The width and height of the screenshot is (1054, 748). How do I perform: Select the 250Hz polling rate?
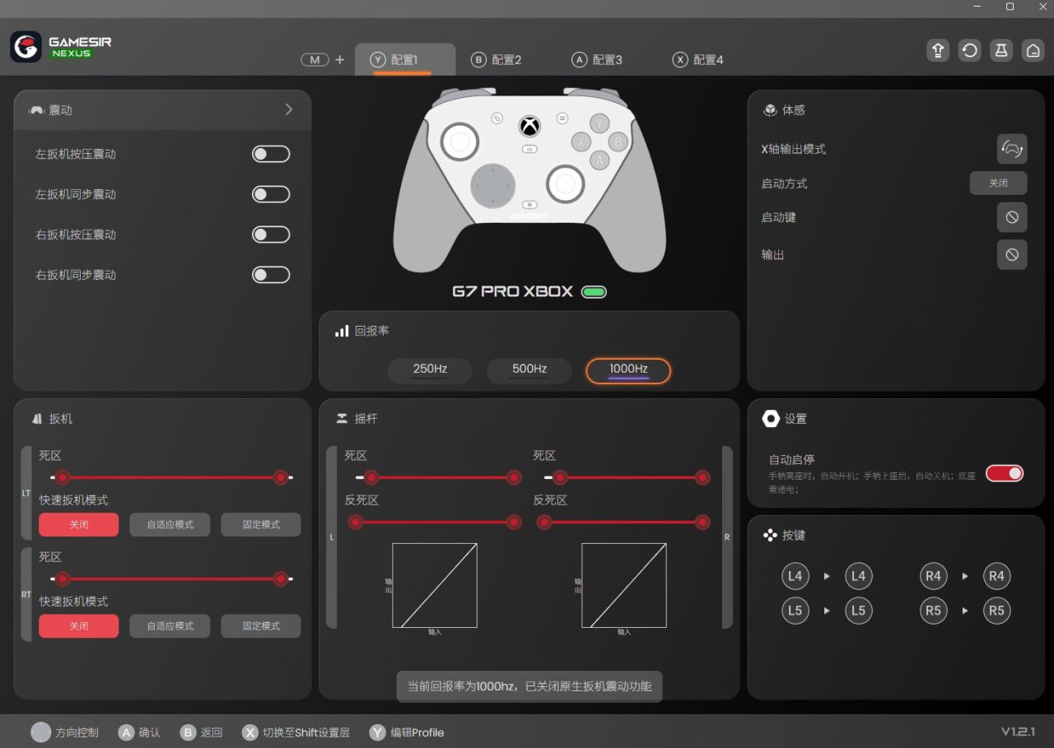click(430, 371)
